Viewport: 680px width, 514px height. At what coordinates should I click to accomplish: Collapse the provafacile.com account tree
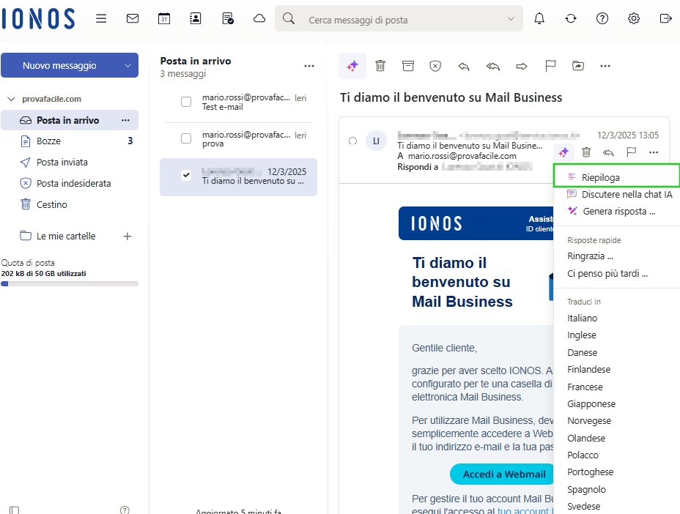tap(11, 99)
